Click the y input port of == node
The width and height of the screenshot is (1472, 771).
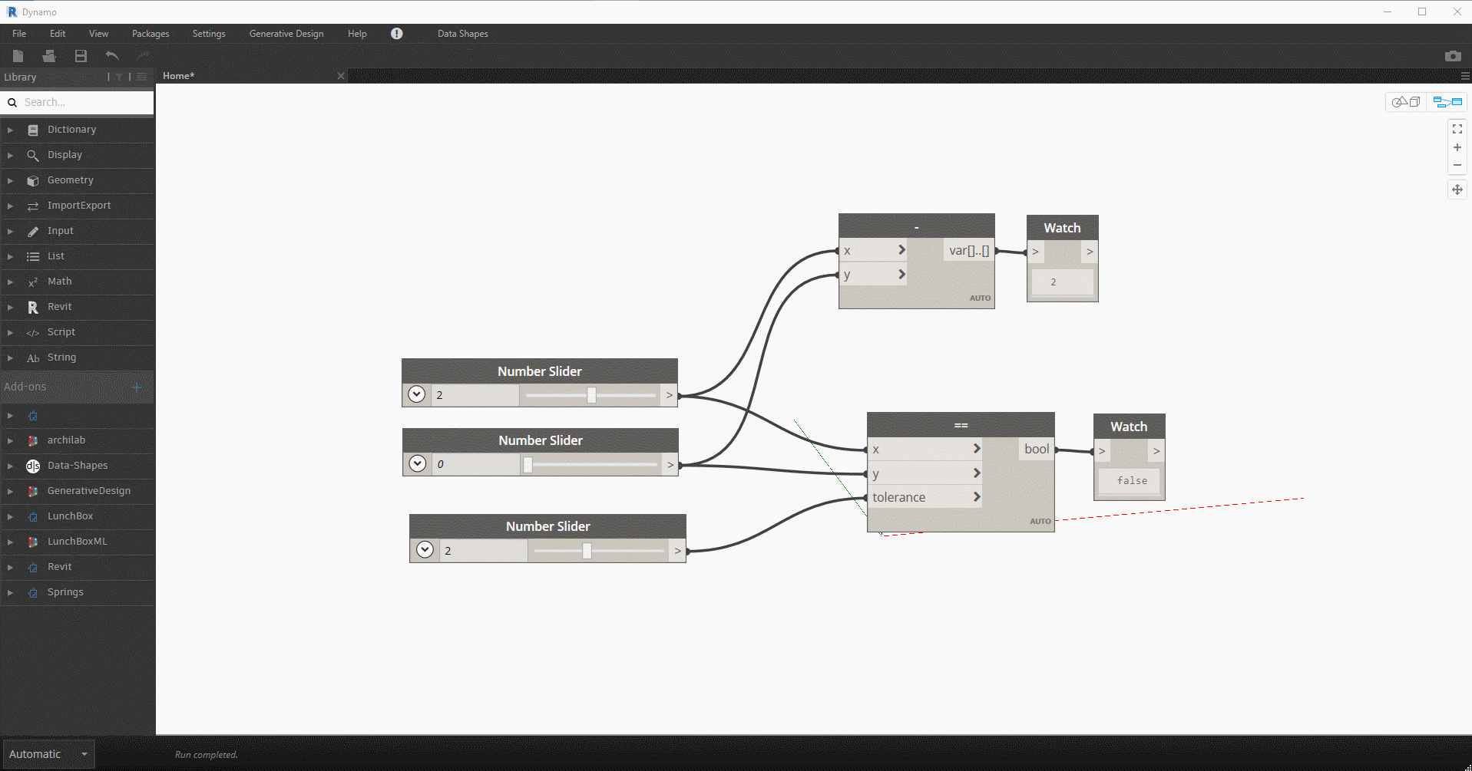point(926,473)
